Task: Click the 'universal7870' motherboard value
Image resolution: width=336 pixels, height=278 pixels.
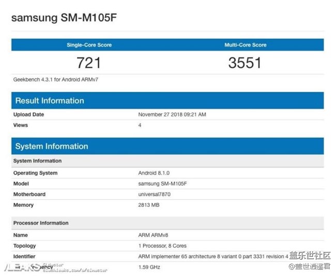Action: 154,194
